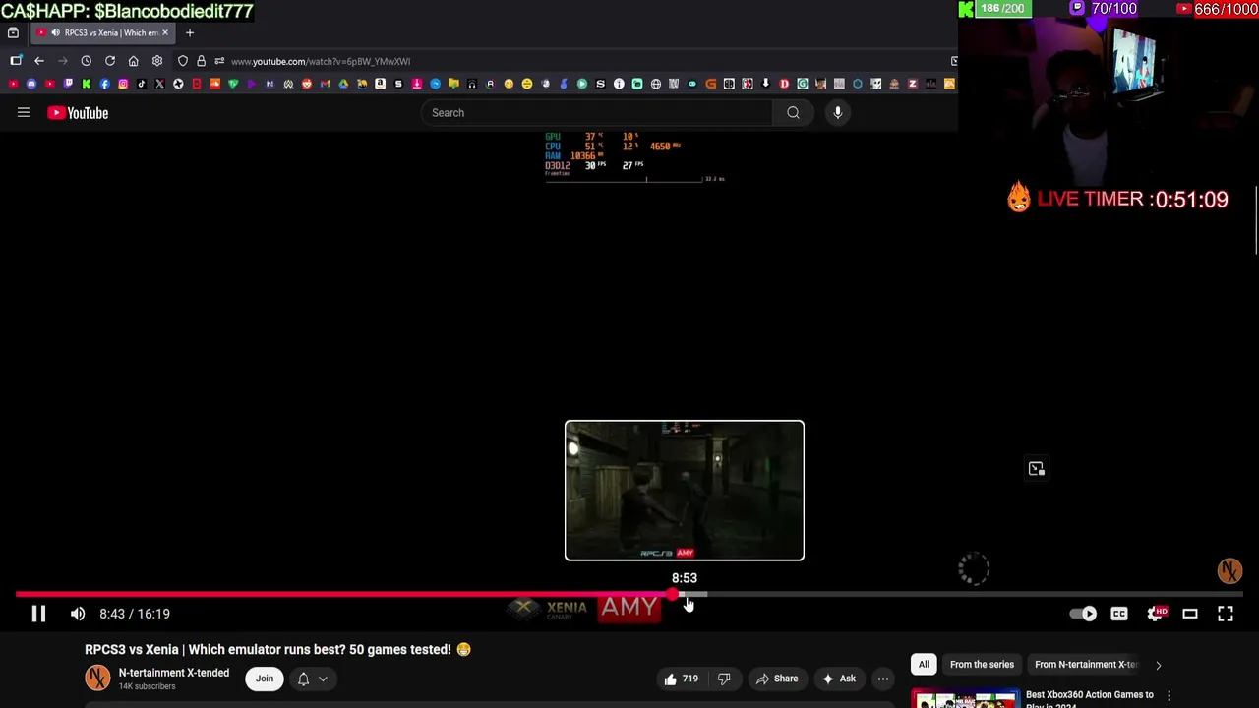The width and height of the screenshot is (1259, 708).
Task: Click the shield tracking protection icon
Action: tap(183, 61)
